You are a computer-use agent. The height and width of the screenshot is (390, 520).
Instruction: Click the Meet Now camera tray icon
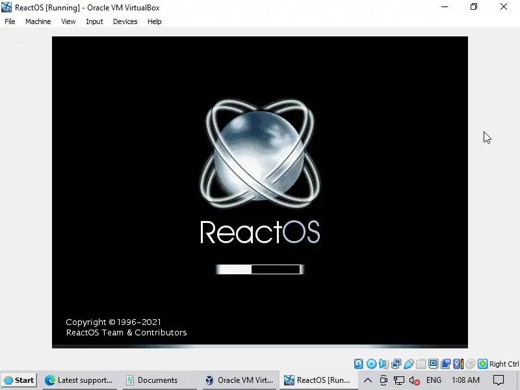[x=383, y=380]
